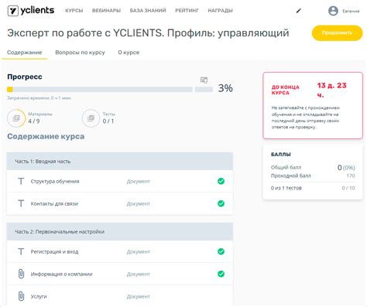
Task: Go to База знаний
Action: (148, 11)
